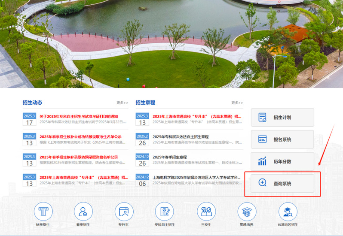This screenshot has width=343, height=236.
Task: Select the 招生动态 section heading
Action: [x=32, y=103]
